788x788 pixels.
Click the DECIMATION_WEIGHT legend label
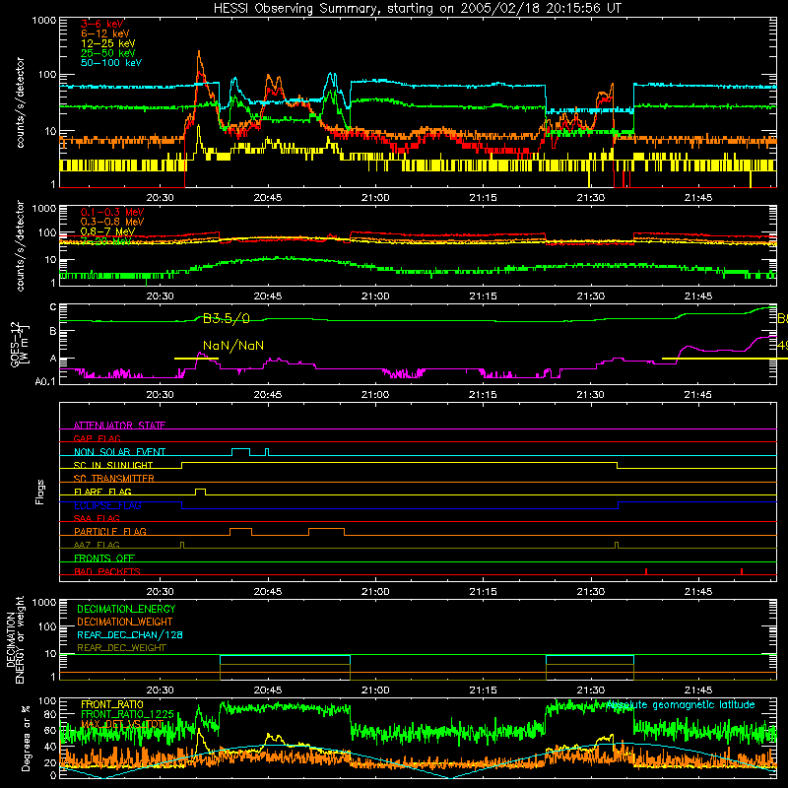coord(125,622)
